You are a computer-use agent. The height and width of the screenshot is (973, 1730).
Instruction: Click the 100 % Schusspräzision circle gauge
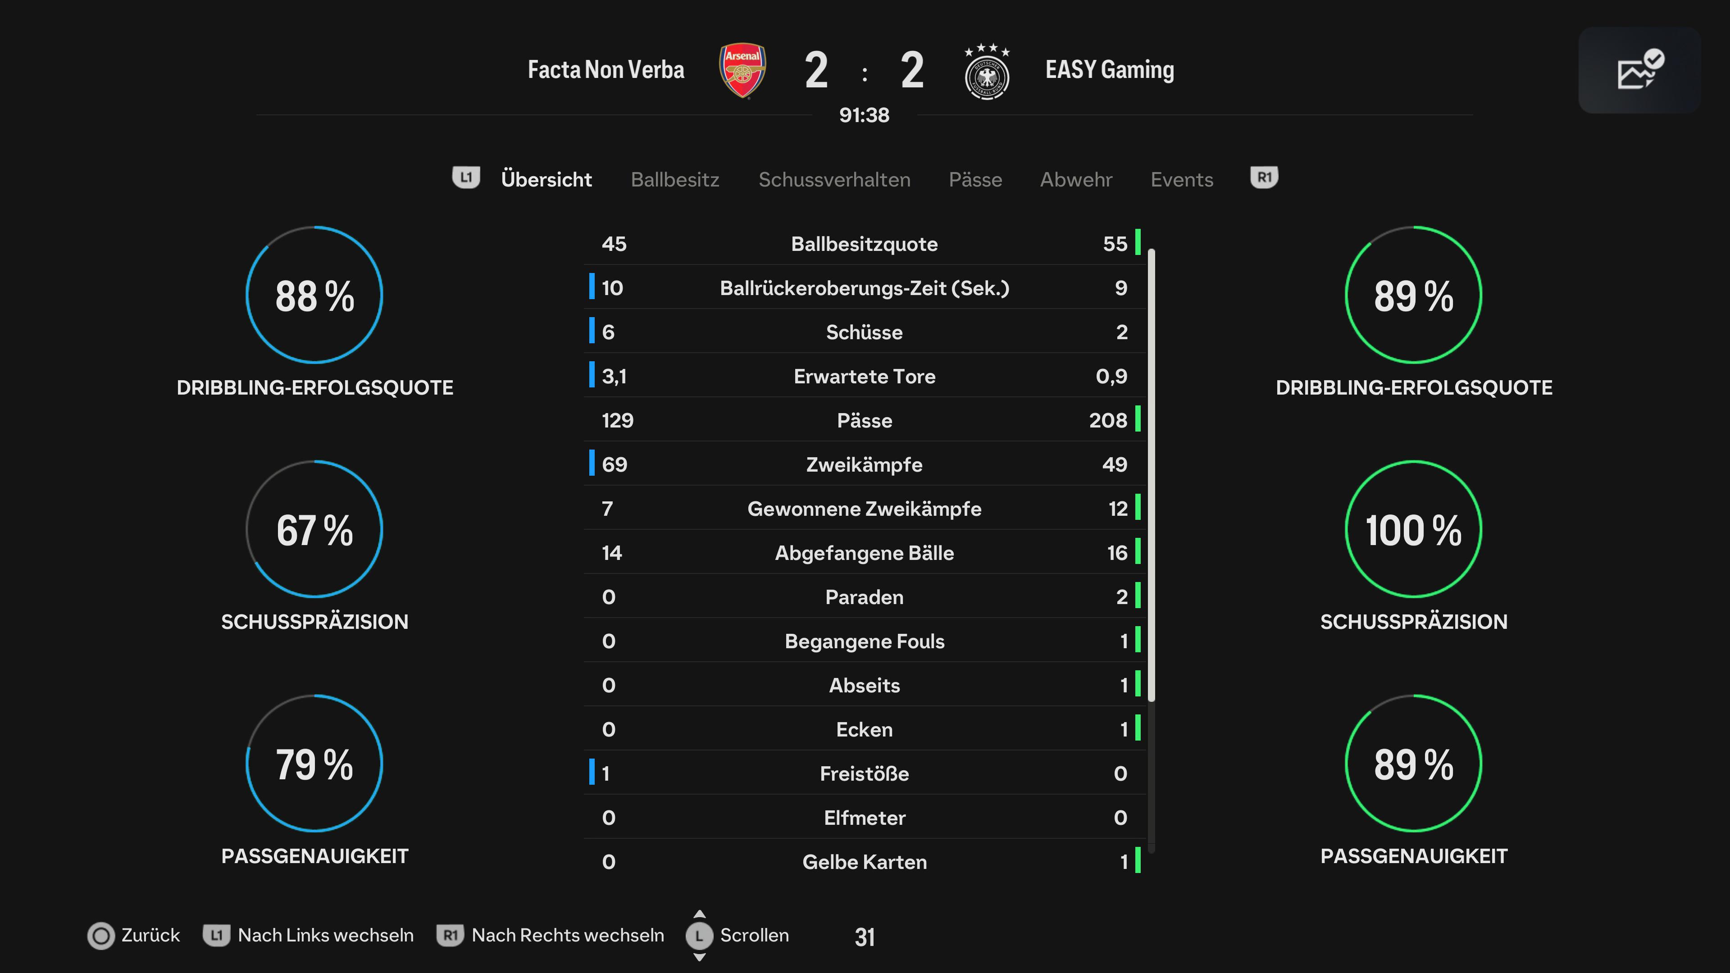pos(1413,529)
